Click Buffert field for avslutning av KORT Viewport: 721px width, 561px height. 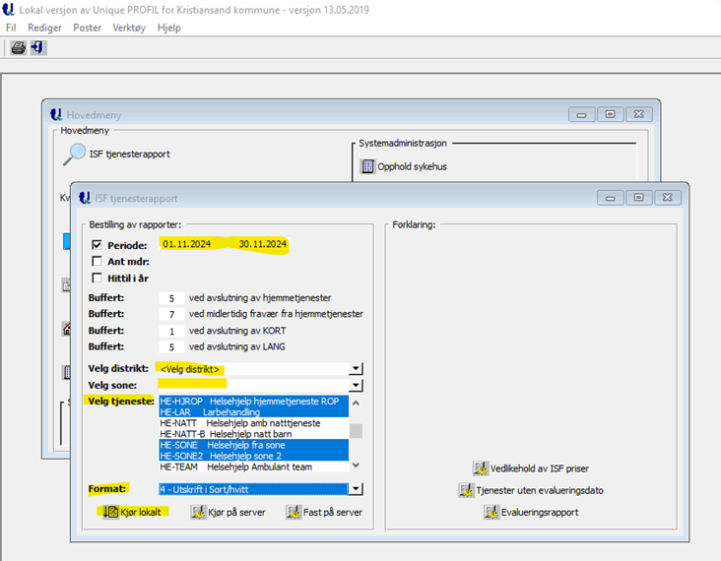click(x=171, y=331)
